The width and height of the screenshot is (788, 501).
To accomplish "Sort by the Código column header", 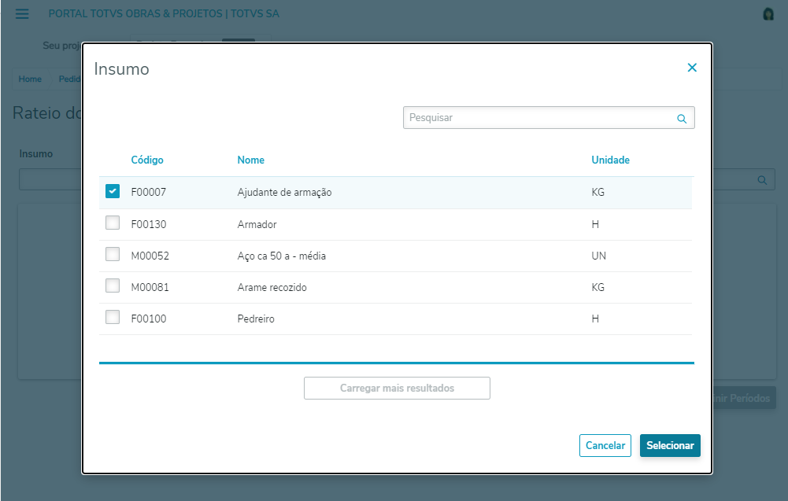I will point(147,160).
